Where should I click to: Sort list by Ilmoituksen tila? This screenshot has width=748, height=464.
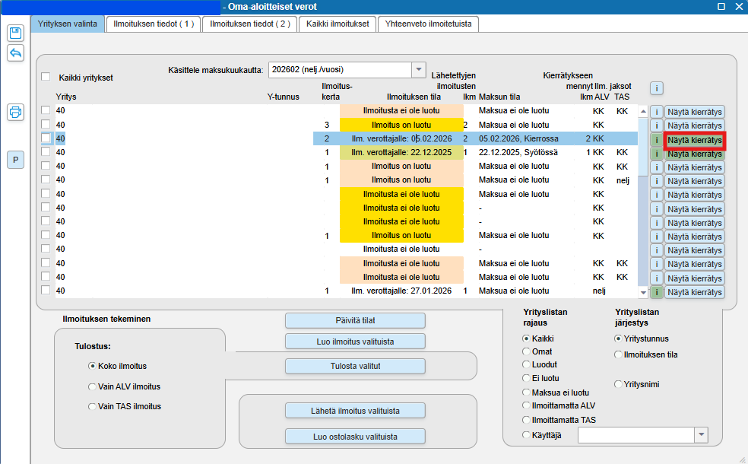click(x=618, y=354)
